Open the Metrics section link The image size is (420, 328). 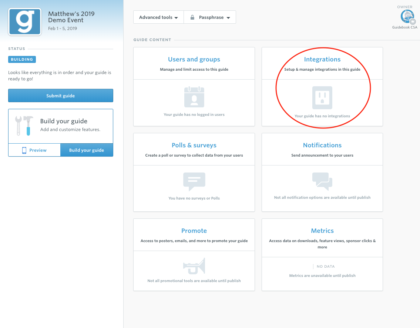tap(322, 231)
